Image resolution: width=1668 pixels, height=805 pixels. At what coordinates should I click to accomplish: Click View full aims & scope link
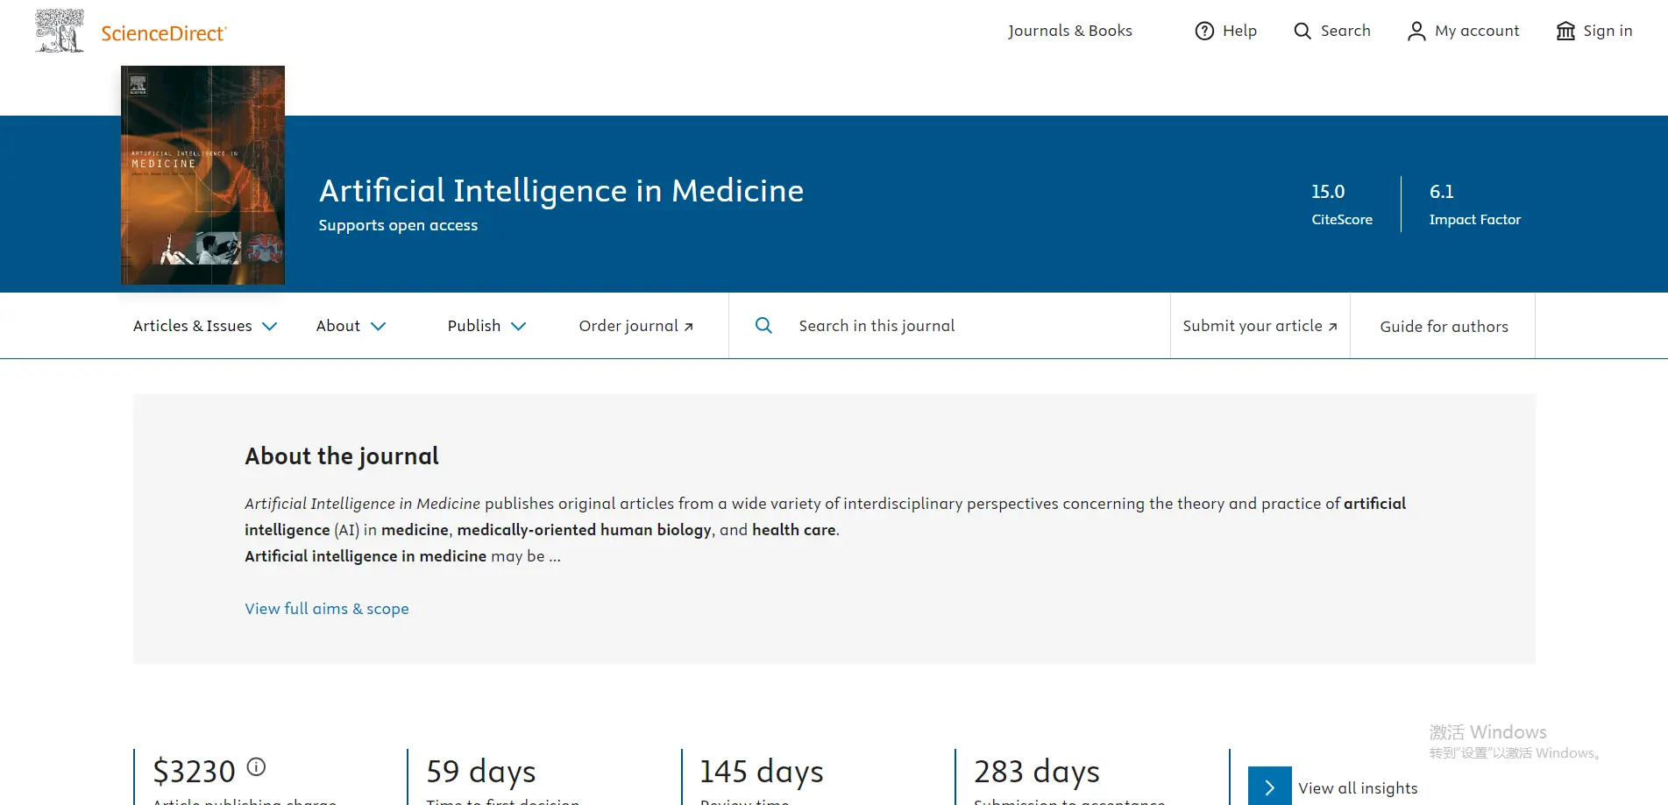click(327, 609)
